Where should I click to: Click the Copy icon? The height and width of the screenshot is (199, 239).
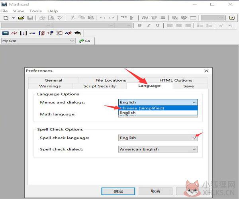click(82, 18)
